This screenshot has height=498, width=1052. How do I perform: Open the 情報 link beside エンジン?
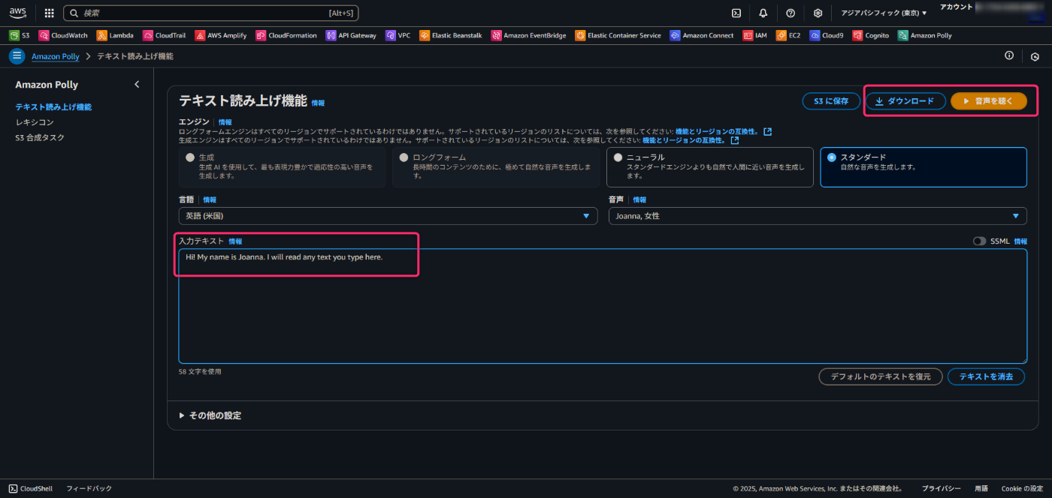click(225, 121)
